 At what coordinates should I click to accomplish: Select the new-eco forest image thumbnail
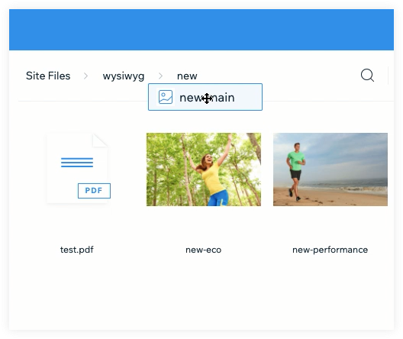(x=204, y=169)
